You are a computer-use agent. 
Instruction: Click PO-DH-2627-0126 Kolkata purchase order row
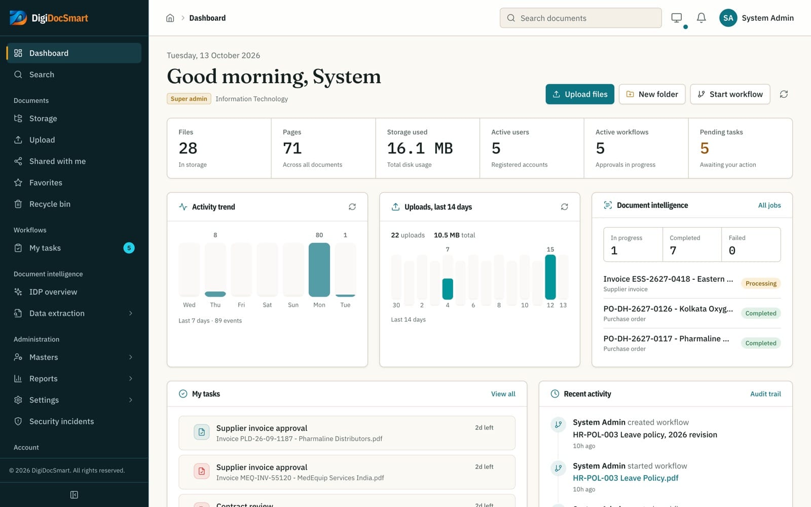tap(692, 313)
